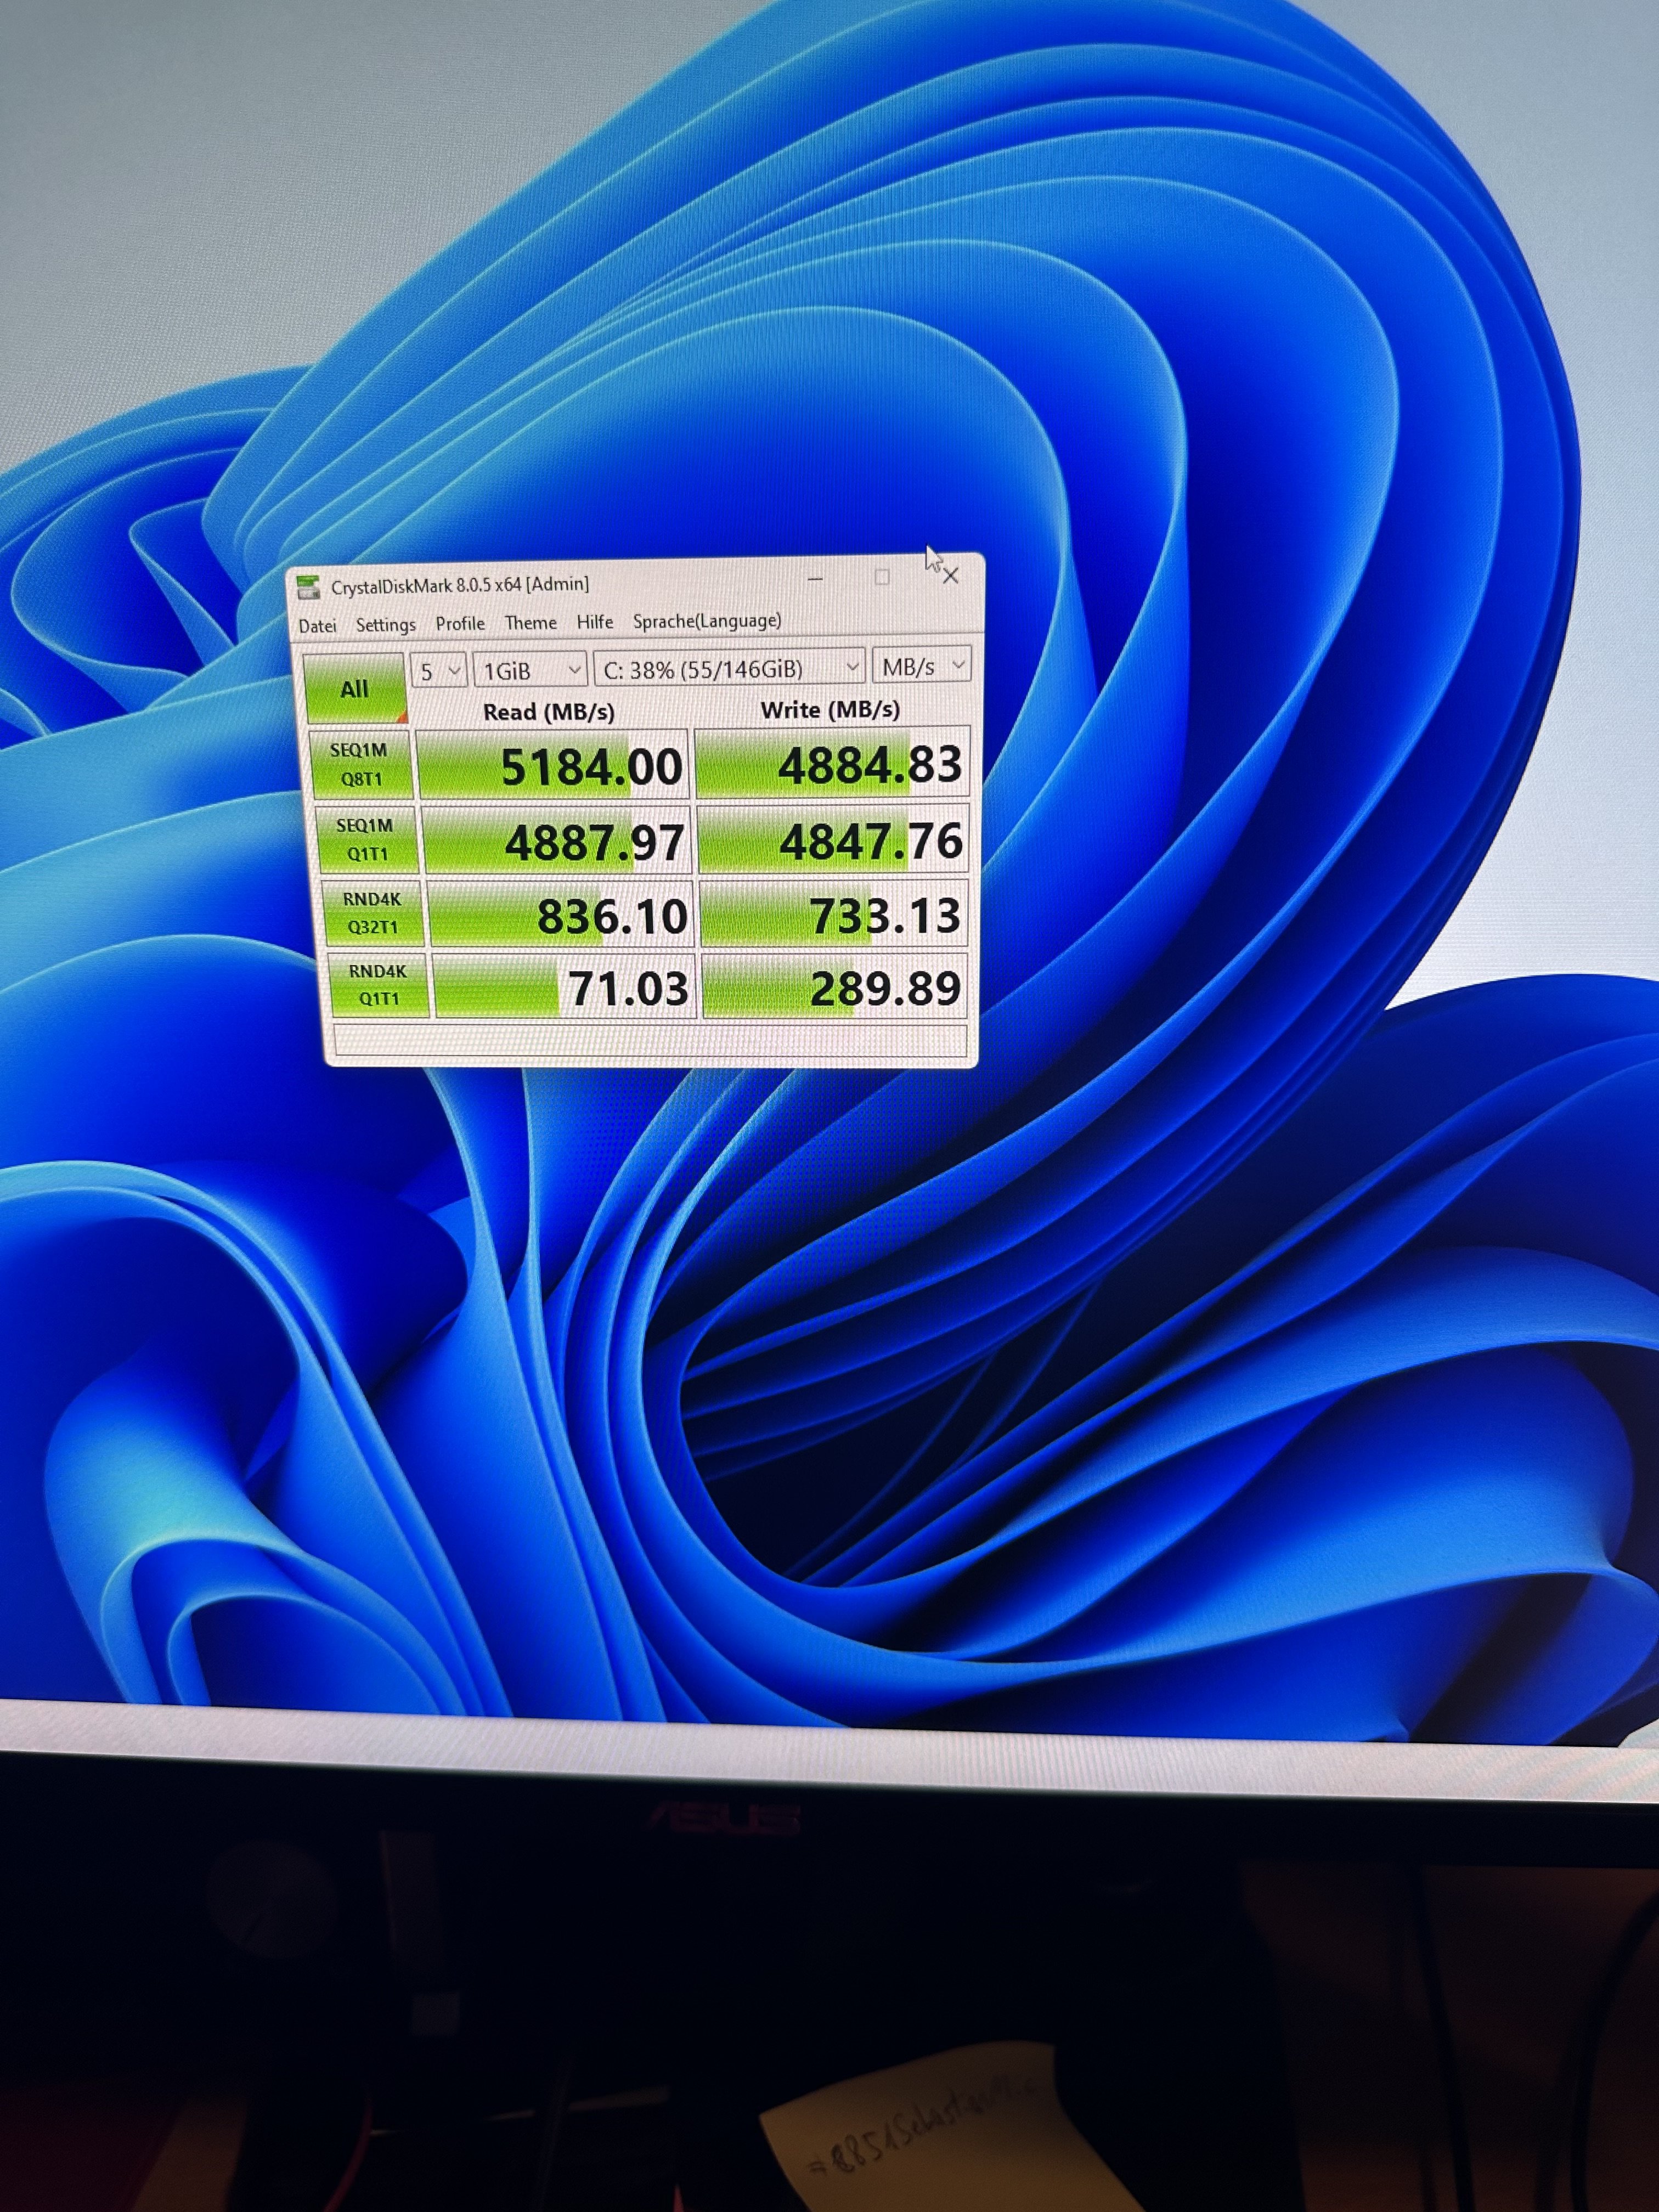The height and width of the screenshot is (2212, 1659).
Task: Click the empty comment field at bottom
Action: point(650,1041)
